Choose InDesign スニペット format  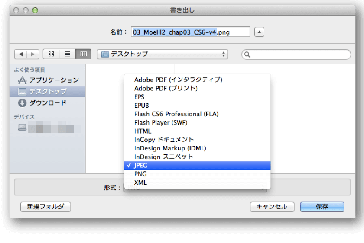[198, 157]
